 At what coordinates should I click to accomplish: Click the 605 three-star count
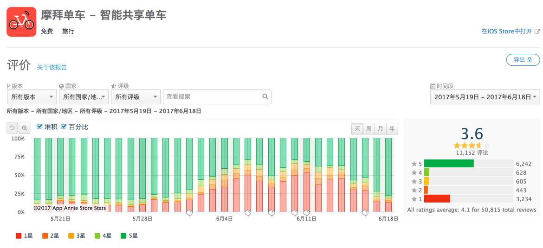521,182
